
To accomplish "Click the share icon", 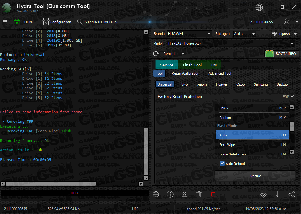I will [291, 194].
